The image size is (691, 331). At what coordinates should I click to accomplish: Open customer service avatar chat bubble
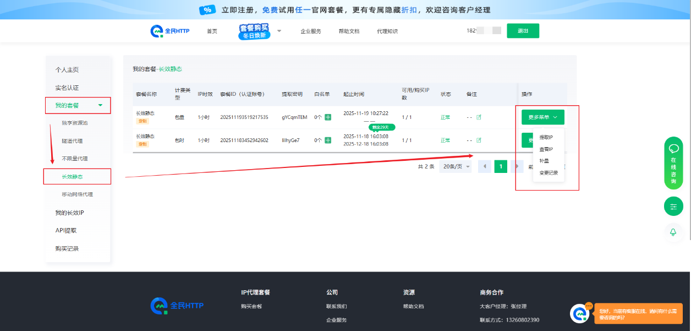click(x=579, y=313)
